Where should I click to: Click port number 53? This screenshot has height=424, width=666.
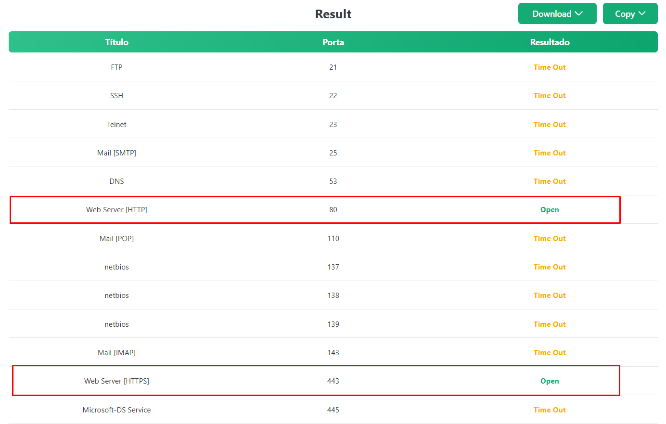(333, 181)
